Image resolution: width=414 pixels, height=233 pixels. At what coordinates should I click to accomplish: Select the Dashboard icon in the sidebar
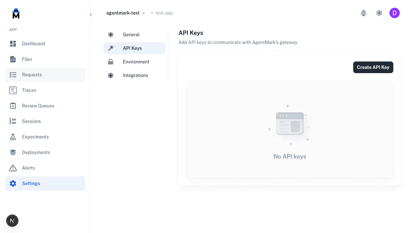[13, 44]
